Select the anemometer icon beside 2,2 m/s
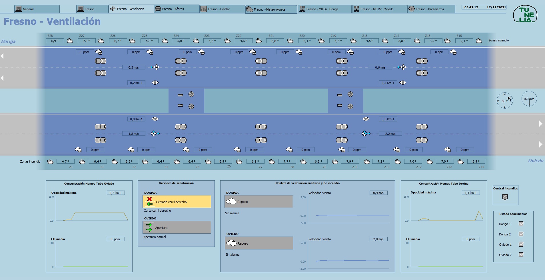 (366, 133)
